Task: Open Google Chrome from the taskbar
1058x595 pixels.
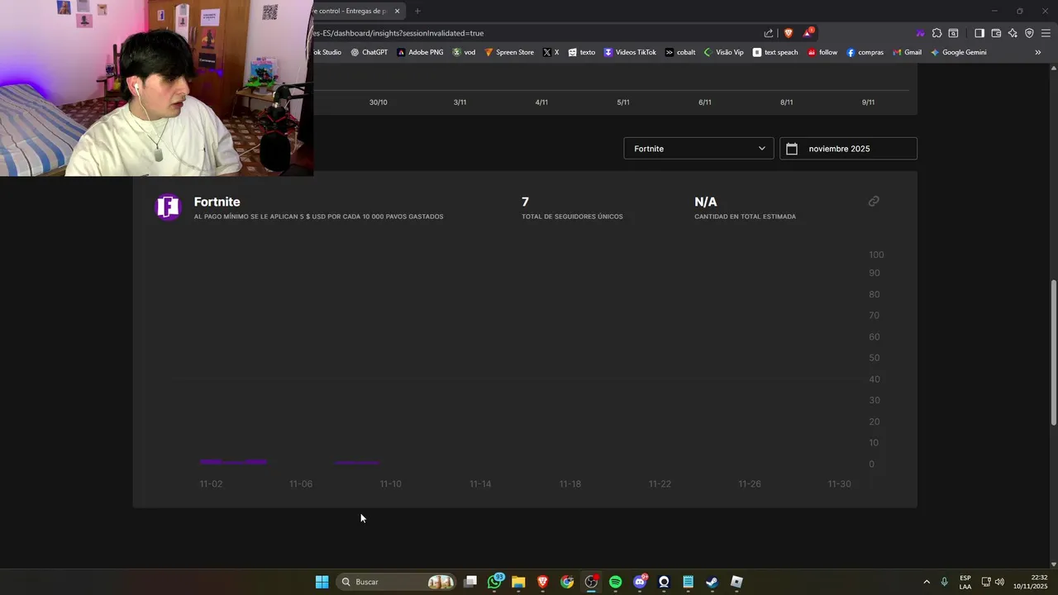Action: 567,582
